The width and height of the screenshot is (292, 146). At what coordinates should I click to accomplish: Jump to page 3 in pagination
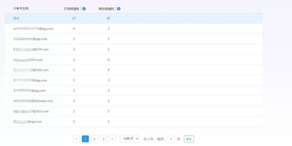pos(103,139)
